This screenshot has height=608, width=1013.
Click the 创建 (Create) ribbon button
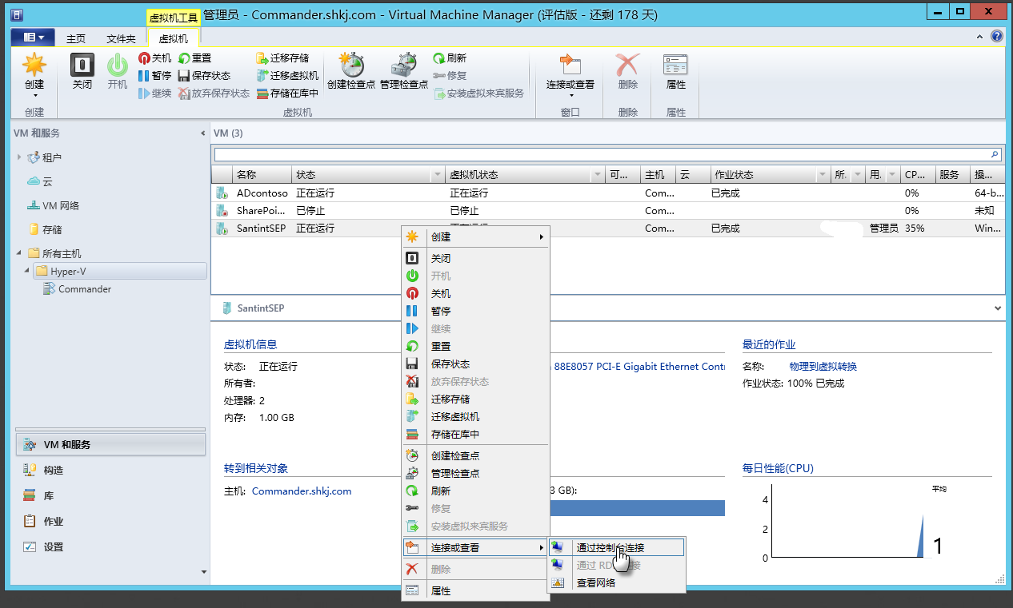point(34,76)
